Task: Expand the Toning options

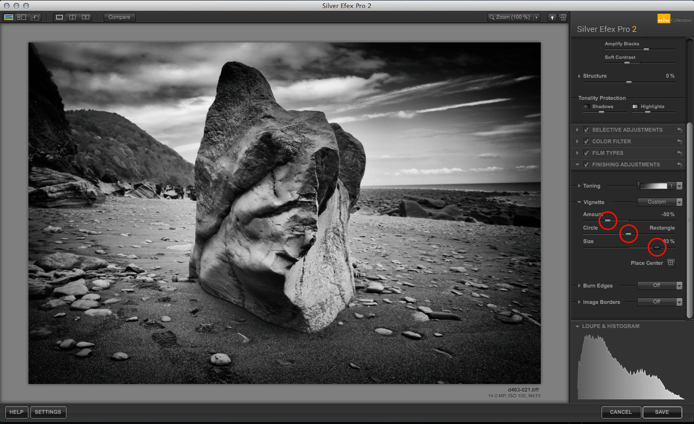Action: 579,186
